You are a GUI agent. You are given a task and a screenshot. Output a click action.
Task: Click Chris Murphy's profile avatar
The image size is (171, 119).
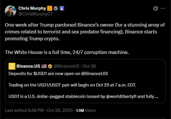(10, 11)
